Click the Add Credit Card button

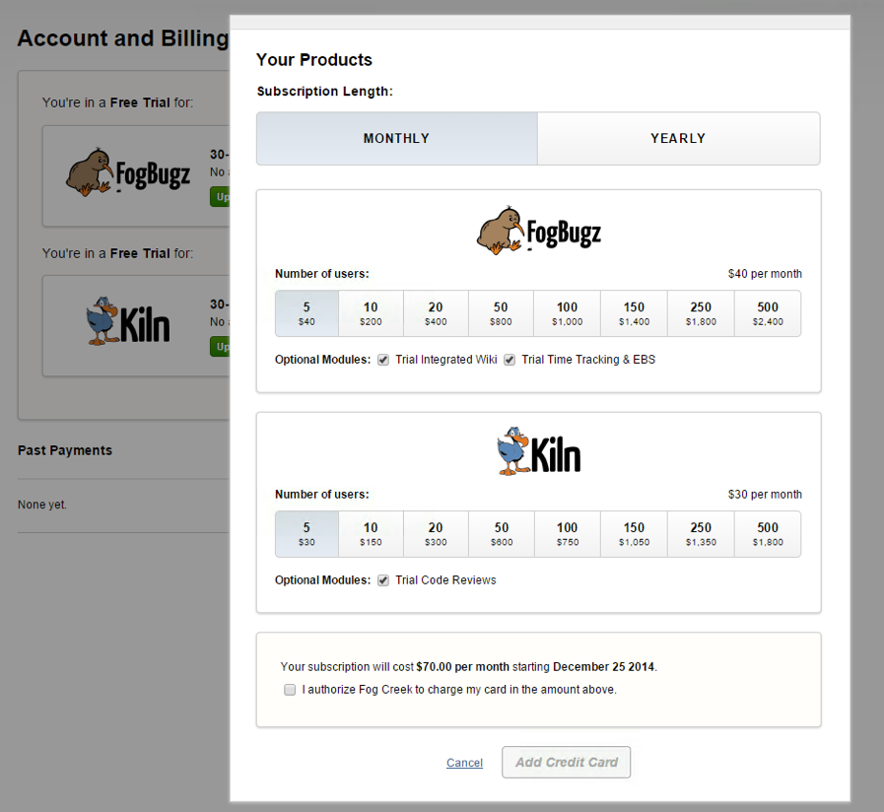pyautogui.click(x=566, y=763)
